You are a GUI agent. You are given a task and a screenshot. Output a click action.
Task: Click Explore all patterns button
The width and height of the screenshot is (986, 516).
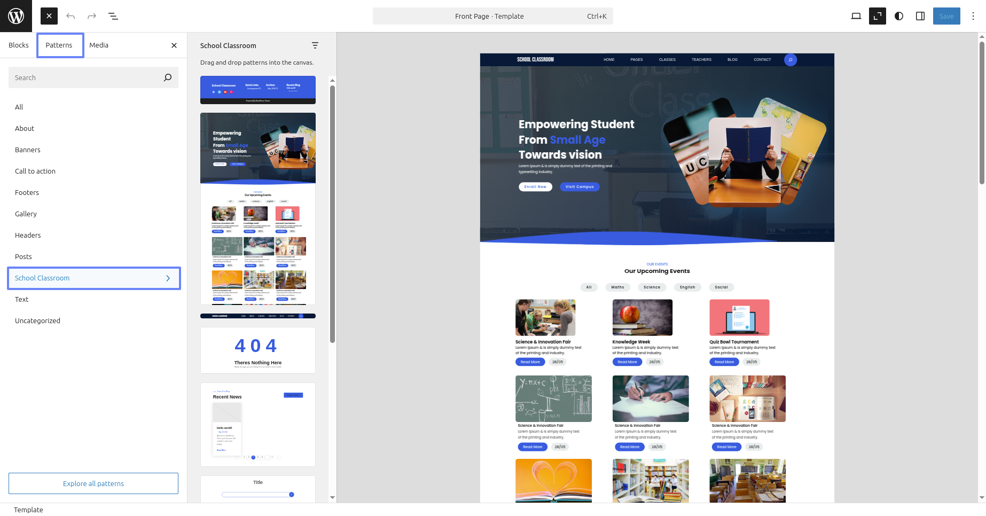click(x=93, y=483)
